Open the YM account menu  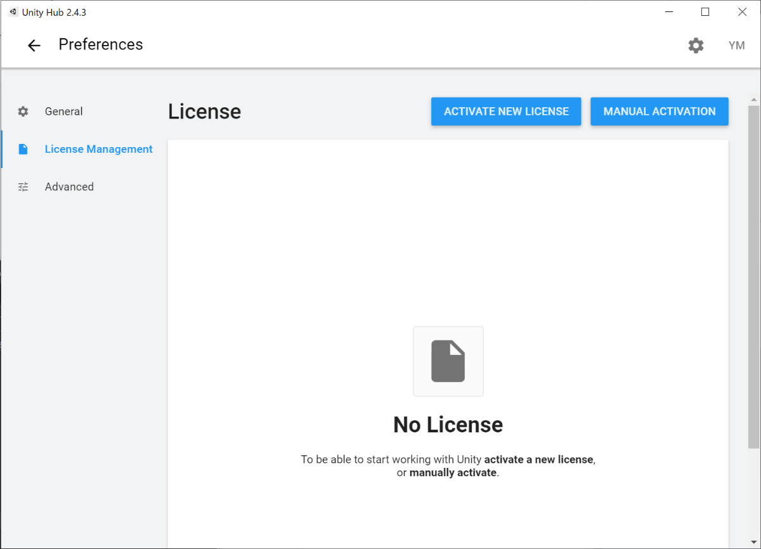pos(736,46)
